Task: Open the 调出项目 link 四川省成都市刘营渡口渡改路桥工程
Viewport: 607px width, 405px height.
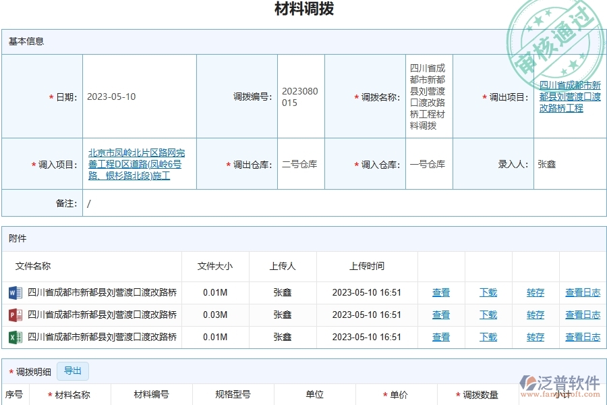Action: tap(569, 96)
